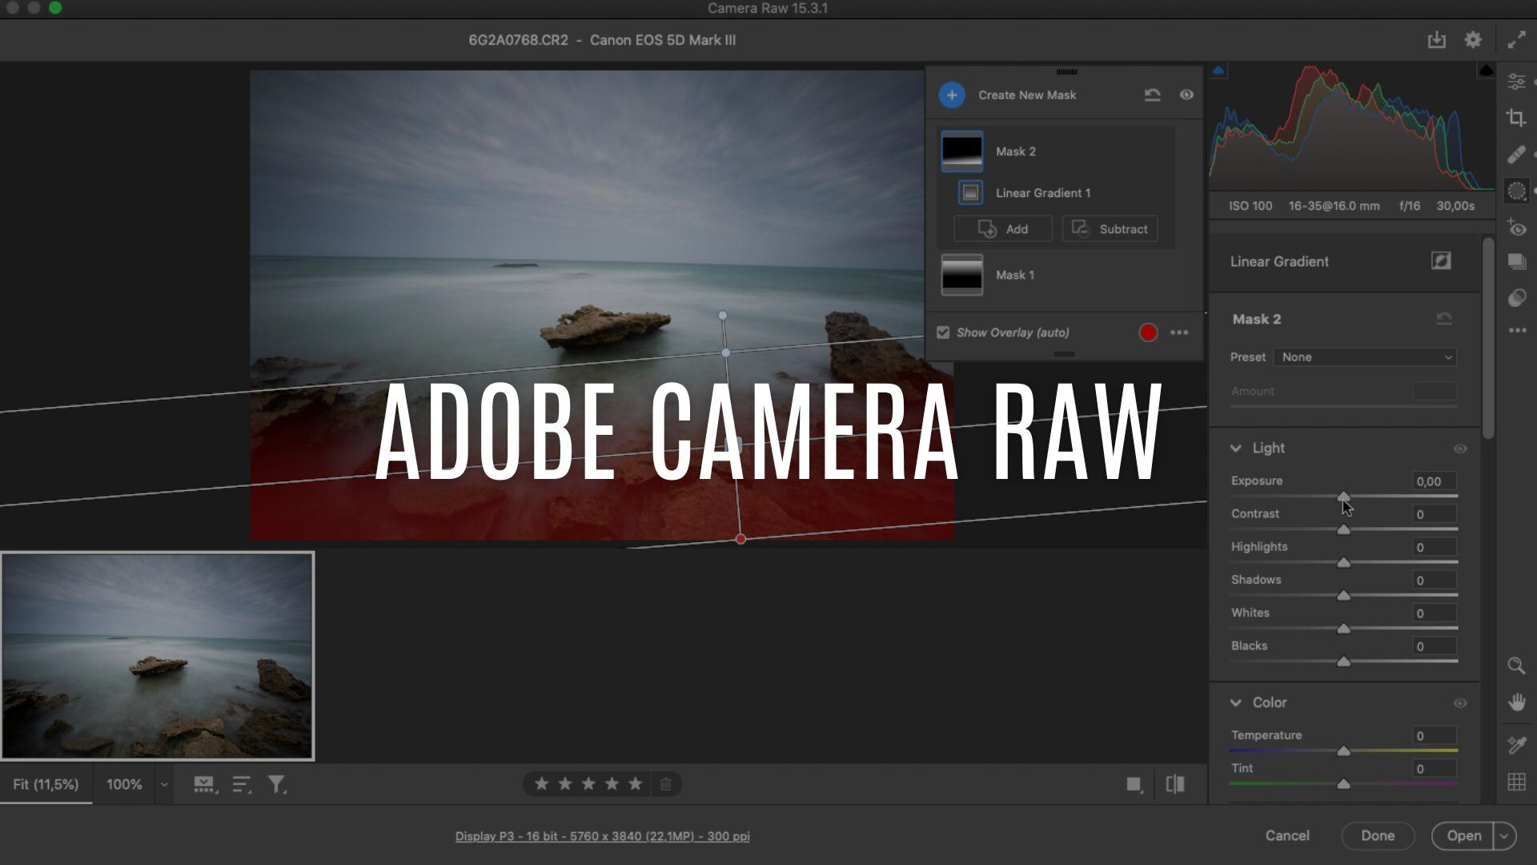Screen dimensions: 1537x865
Task: Select the Crop tool icon
Action: [1516, 118]
